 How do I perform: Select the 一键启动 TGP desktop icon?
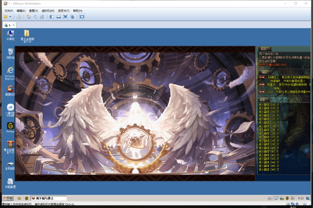click(10, 110)
